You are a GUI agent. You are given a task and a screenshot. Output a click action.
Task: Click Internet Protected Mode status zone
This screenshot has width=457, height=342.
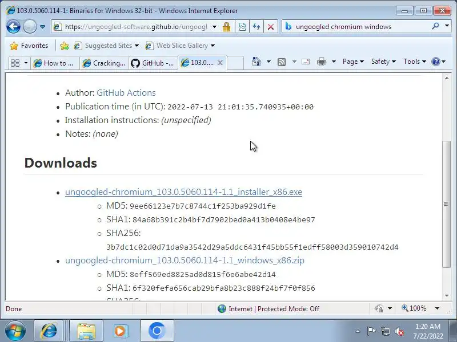[x=268, y=309]
